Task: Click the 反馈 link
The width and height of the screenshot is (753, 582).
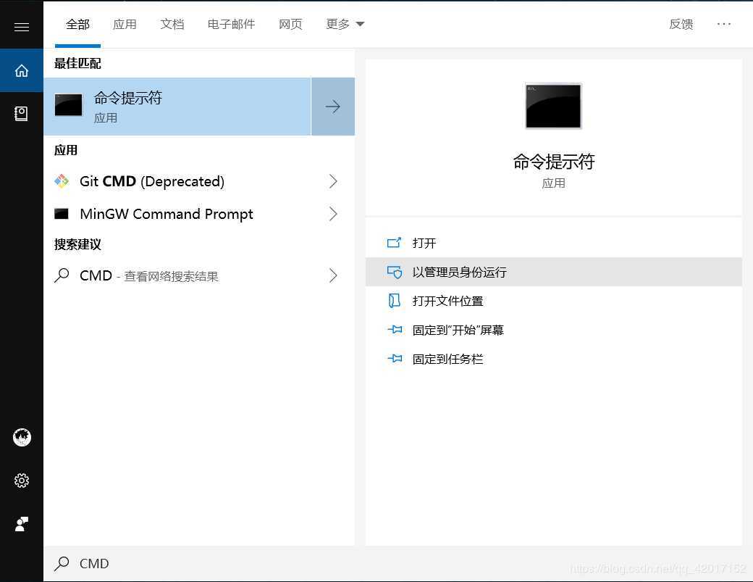Action: (681, 24)
